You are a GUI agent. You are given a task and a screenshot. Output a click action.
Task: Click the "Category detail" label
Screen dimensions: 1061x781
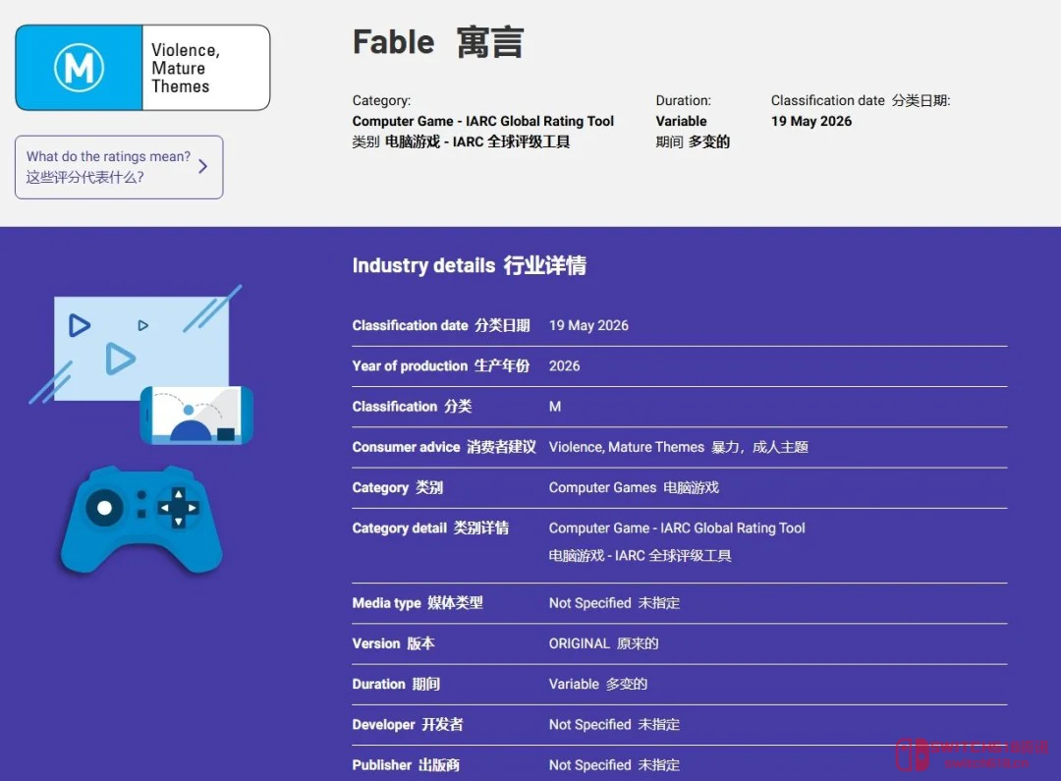coord(400,529)
